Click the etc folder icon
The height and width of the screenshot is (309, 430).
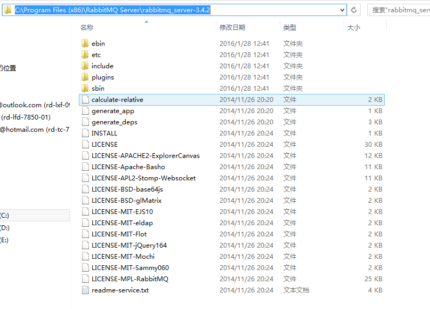click(85, 54)
